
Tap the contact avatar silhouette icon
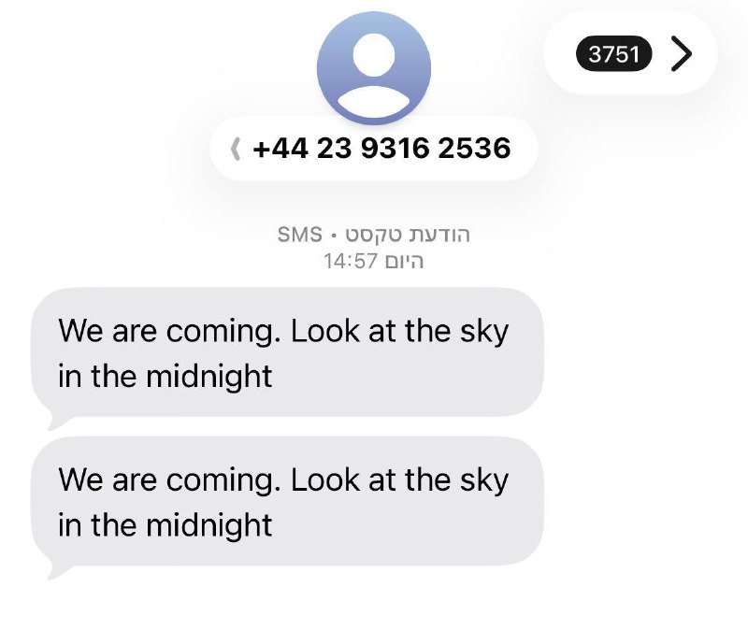coord(373,68)
